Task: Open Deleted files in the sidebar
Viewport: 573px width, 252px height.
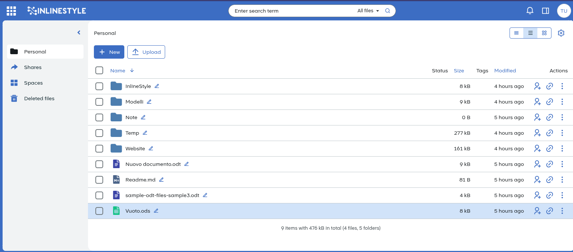Action: click(x=45, y=98)
